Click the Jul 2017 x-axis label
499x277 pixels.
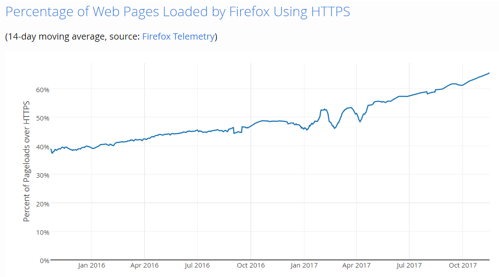coord(409,265)
